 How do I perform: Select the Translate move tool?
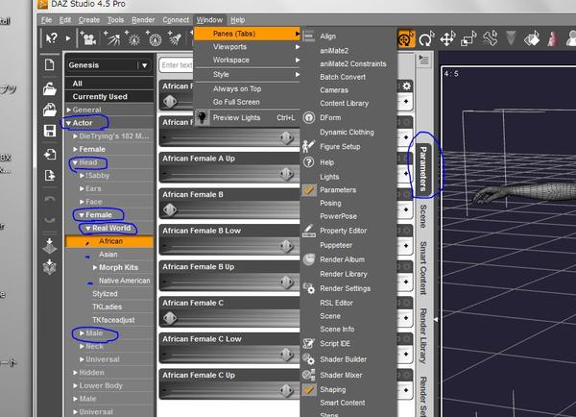click(447, 38)
